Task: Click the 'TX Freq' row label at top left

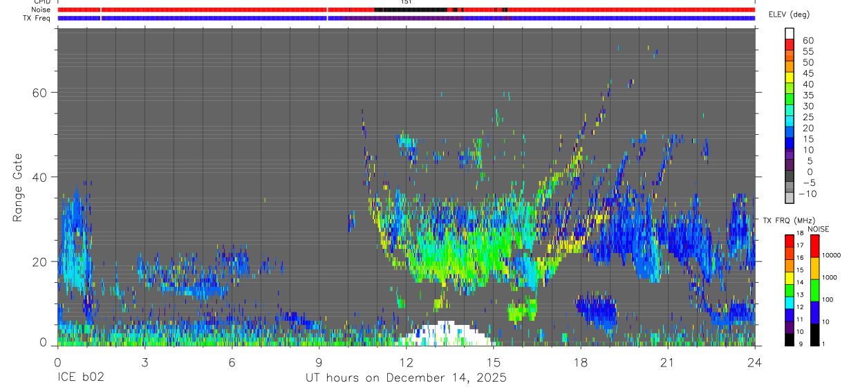Action: pyautogui.click(x=37, y=18)
